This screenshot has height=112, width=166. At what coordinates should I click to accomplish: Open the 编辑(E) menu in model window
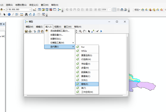pos(39,27)
